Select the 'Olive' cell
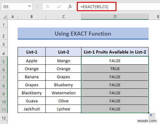Image resolution: width=160 pixels, height=124 pixels. pyautogui.click(x=63, y=101)
